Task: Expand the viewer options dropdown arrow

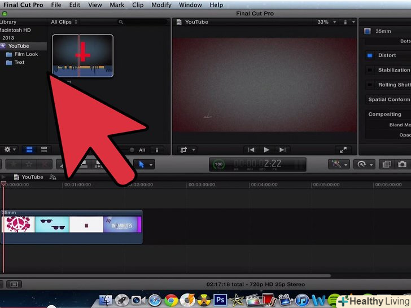Action: point(353,22)
